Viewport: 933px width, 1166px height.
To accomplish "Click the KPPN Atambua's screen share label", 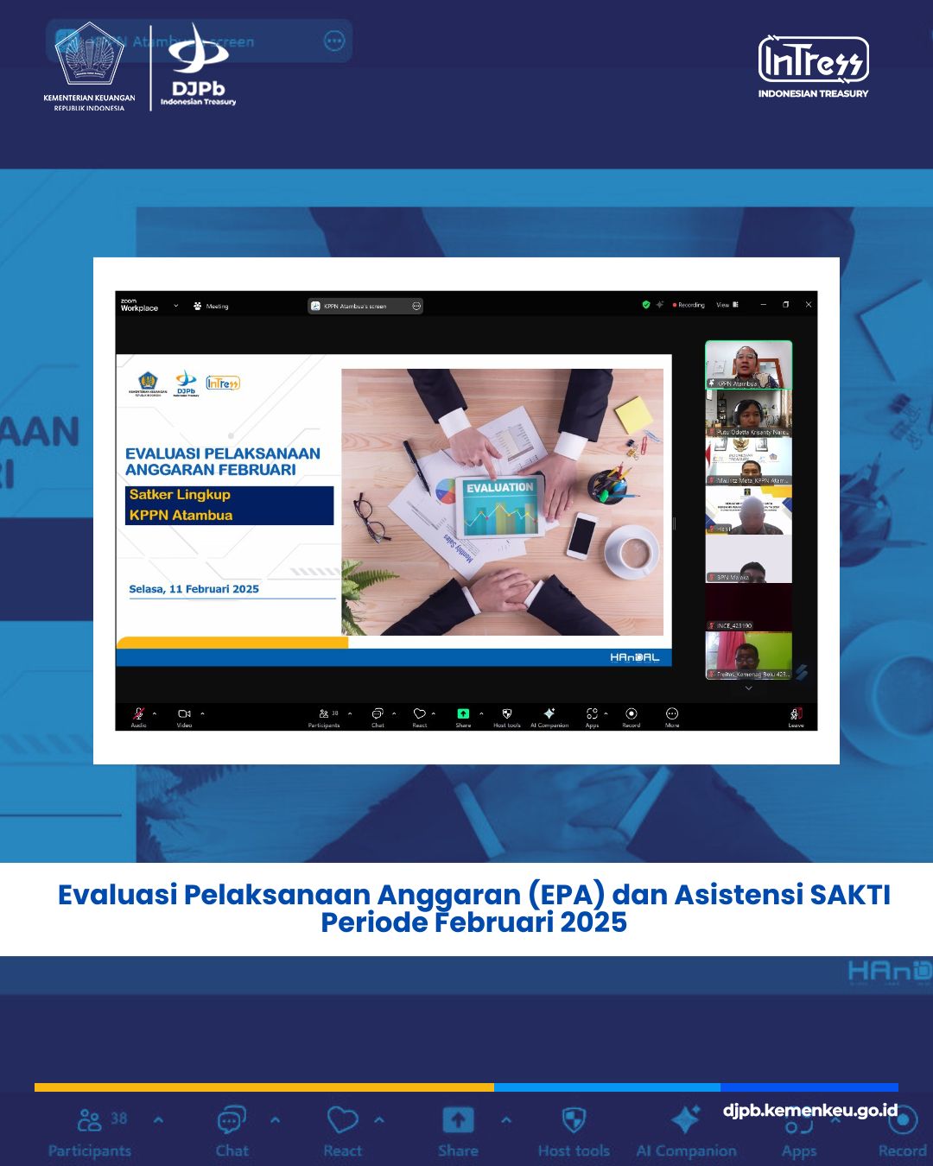I will 355,306.
